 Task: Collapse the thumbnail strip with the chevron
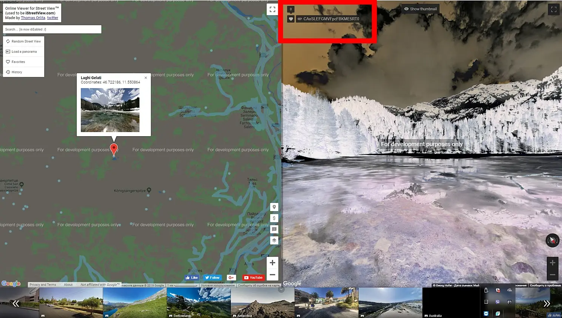pyautogui.click(x=281, y=290)
